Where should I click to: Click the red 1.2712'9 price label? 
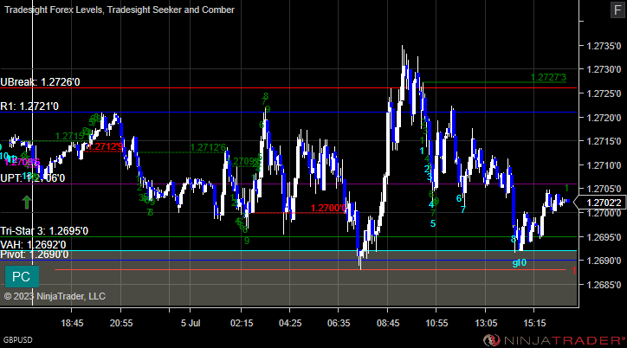pyautogui.click(x=105, y=146)
